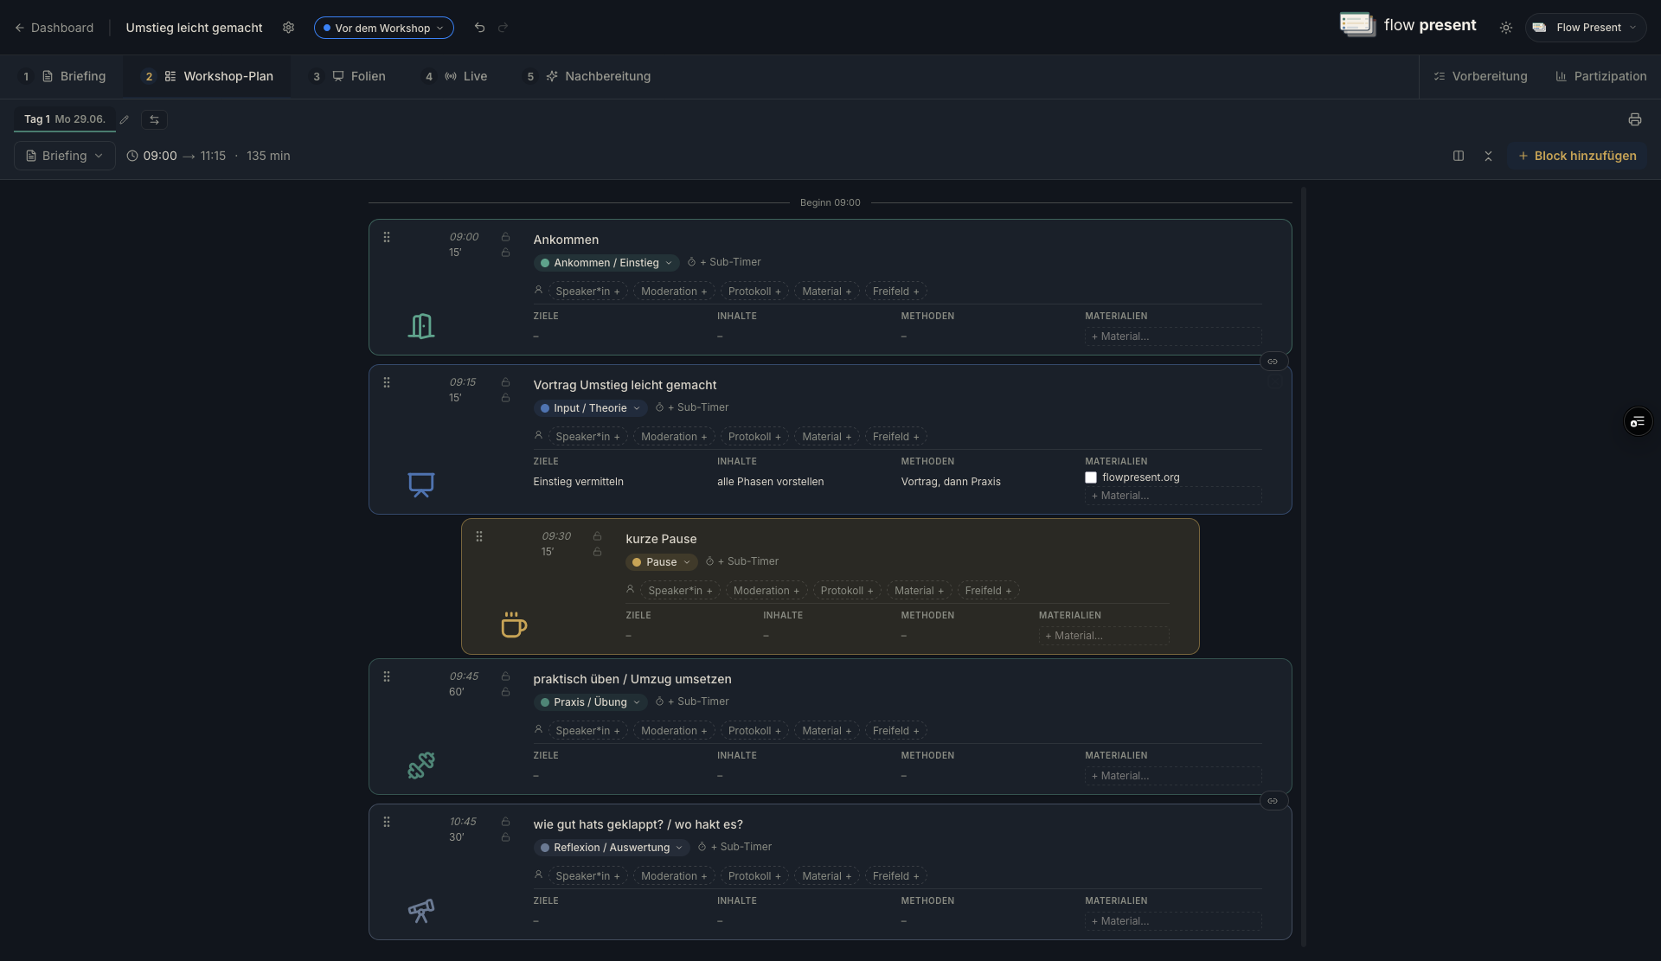Click Material input field in Ankommen block
The height and width of the screenshot is (961, 1661).
coord(1173,336)
